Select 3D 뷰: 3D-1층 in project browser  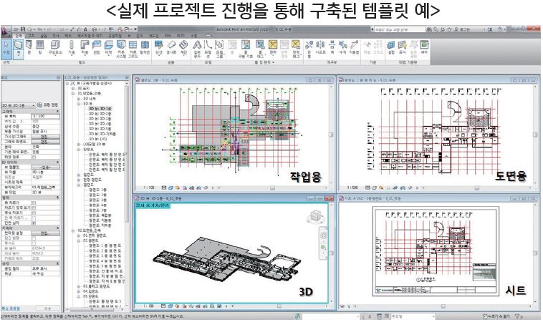pos(99,107)
